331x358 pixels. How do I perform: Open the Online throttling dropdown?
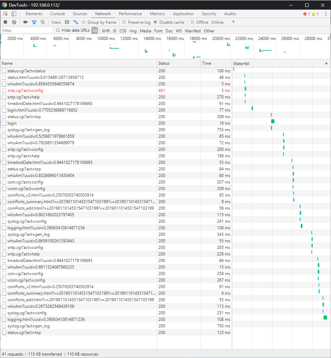click(223, 22)
